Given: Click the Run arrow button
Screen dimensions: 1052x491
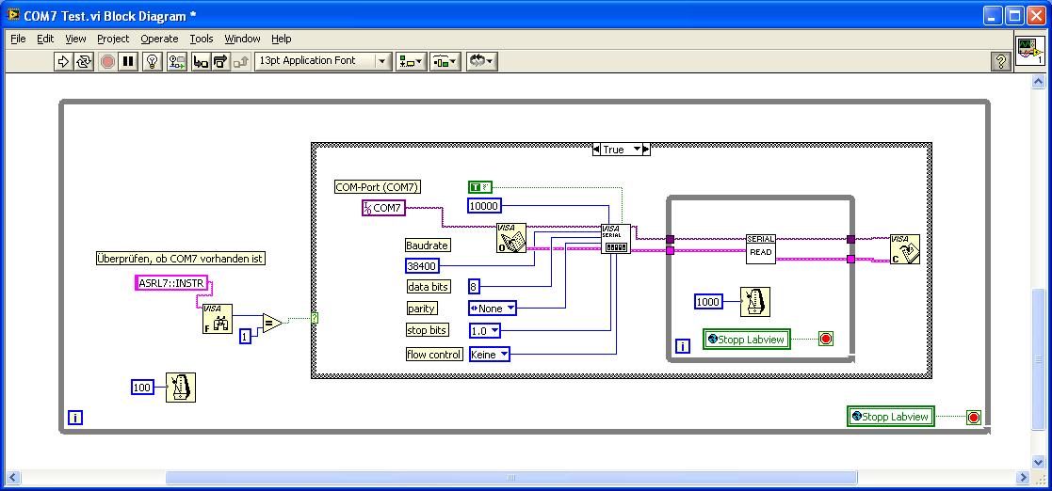Looking at the screenshot, I should coord(63,62).
